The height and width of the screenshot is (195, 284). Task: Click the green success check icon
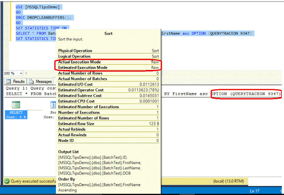click(x=7, y=181)
